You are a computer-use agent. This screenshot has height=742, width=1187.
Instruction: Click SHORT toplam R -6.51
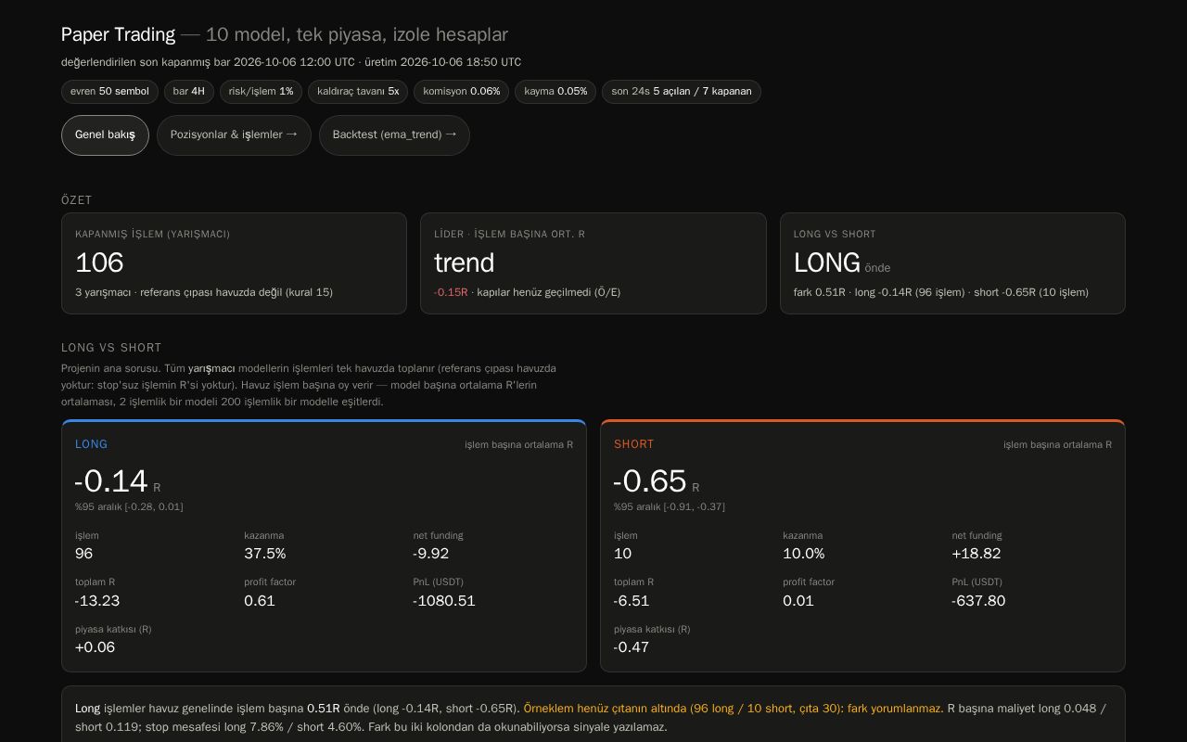click(x=632, y=601)
